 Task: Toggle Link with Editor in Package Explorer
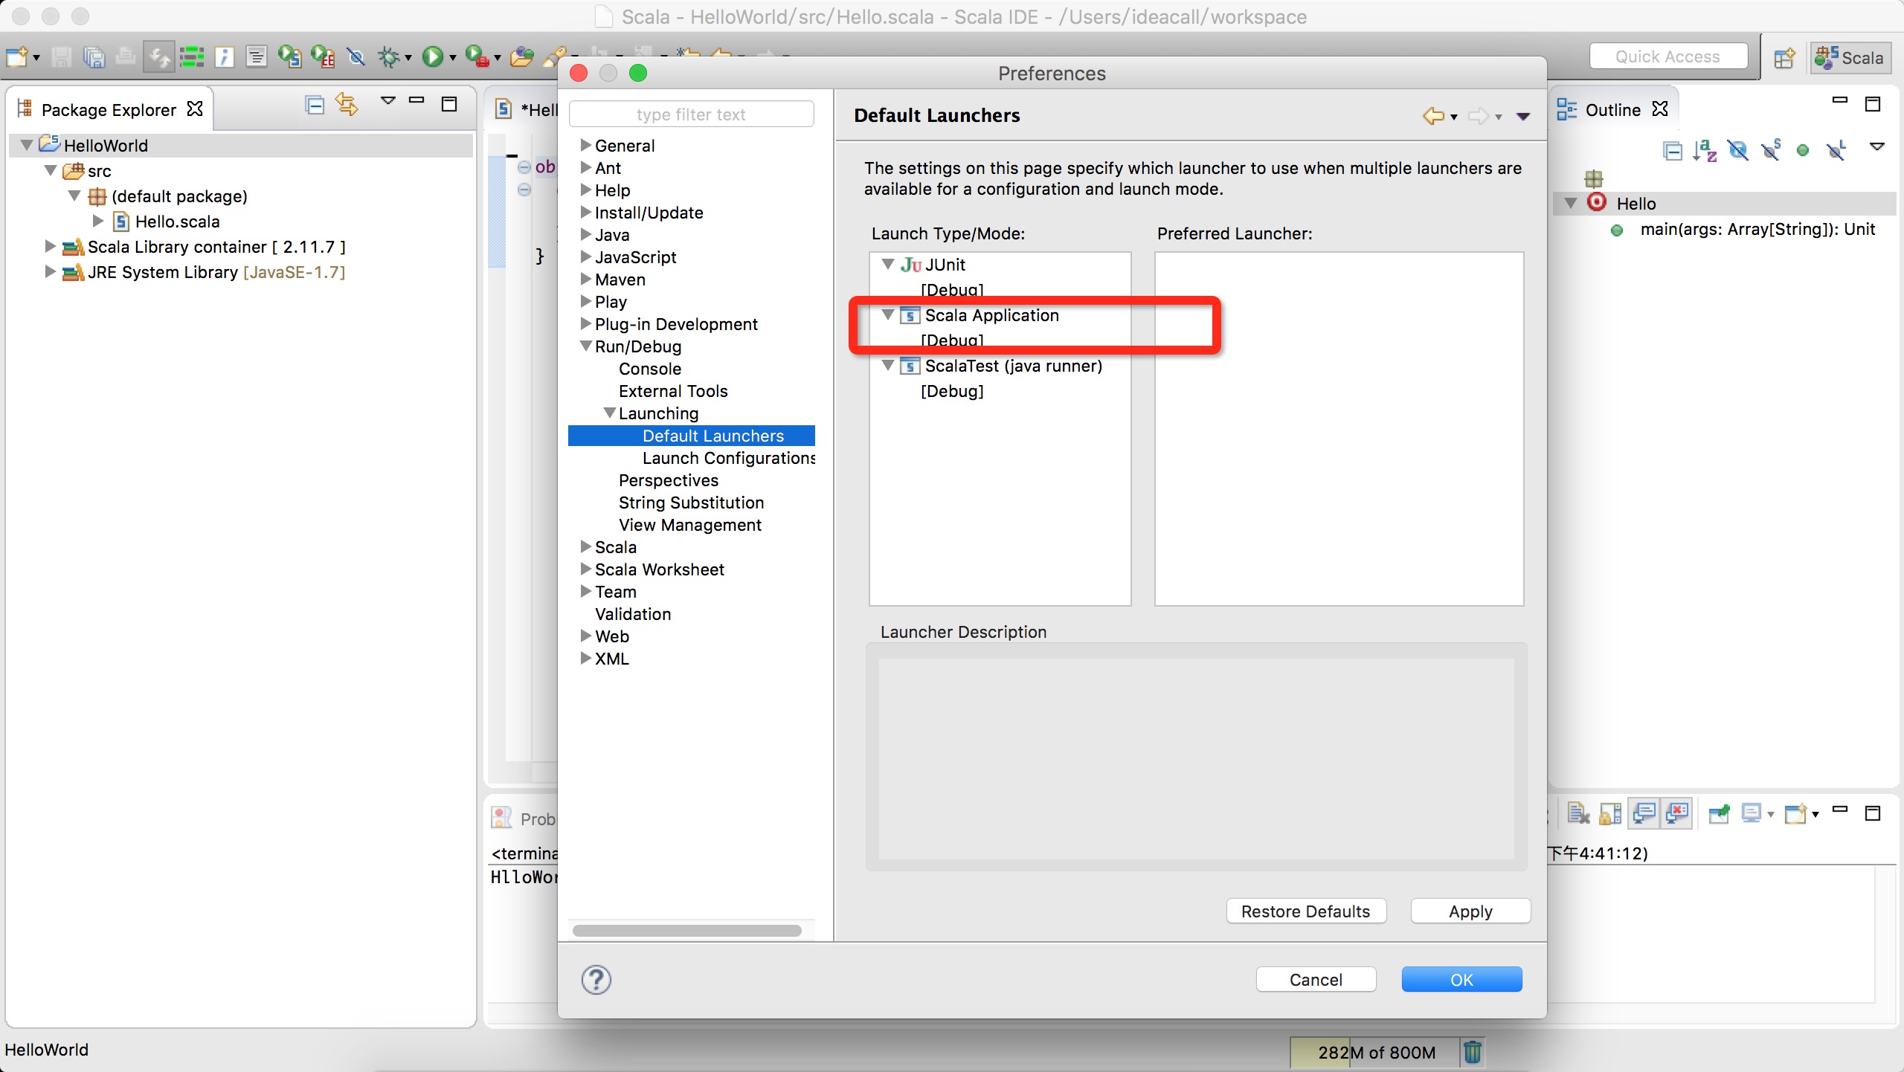coord(347,105)
